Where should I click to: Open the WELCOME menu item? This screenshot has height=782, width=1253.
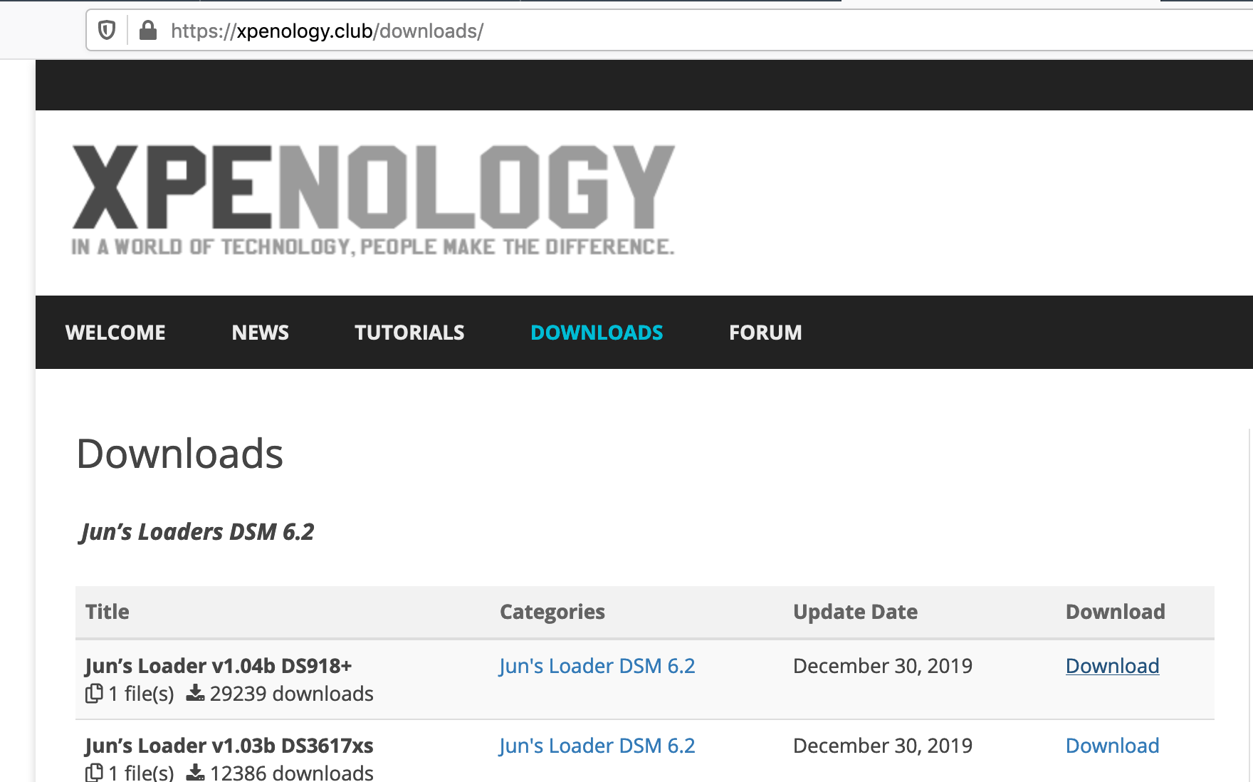[x=115, y=333]
